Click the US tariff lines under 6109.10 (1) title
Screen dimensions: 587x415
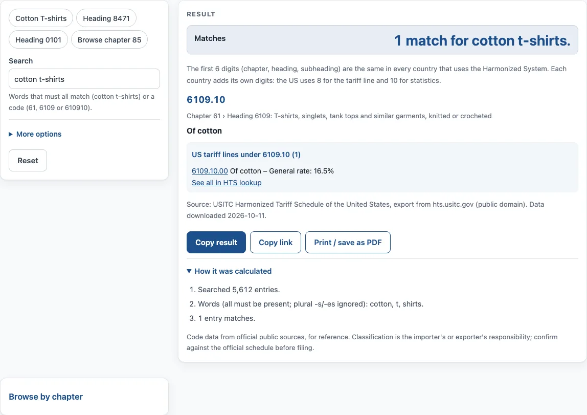point(246,155)
